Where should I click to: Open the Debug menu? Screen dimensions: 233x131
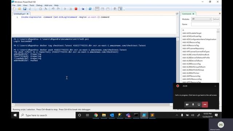tap(39, 5)
